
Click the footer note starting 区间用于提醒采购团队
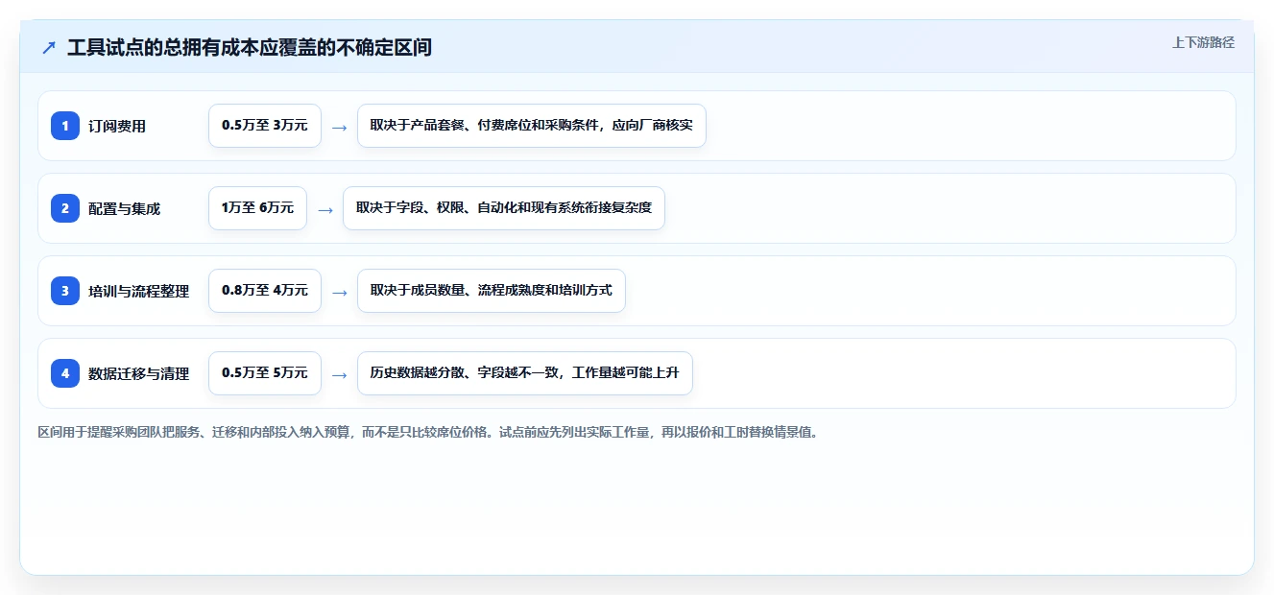point(428,433)
